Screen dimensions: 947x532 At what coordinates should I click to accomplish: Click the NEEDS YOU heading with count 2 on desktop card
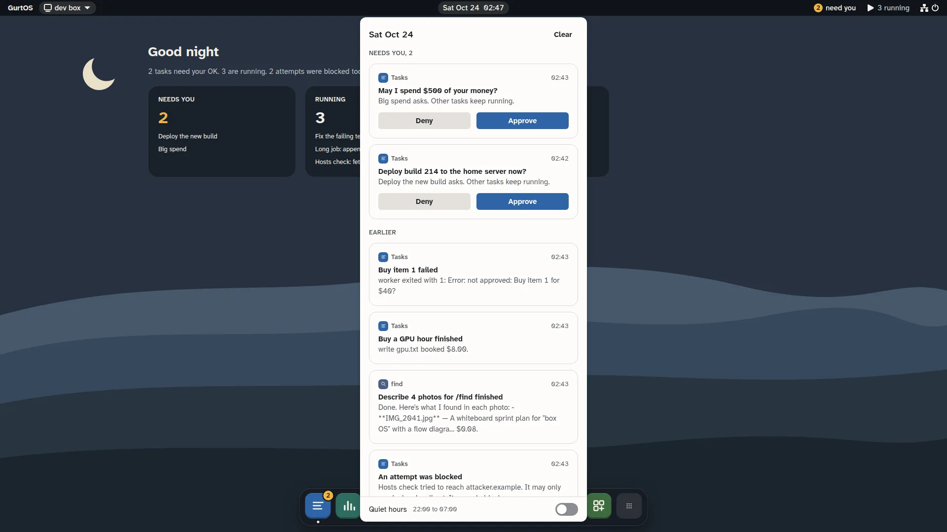click(x=176, y=100)
